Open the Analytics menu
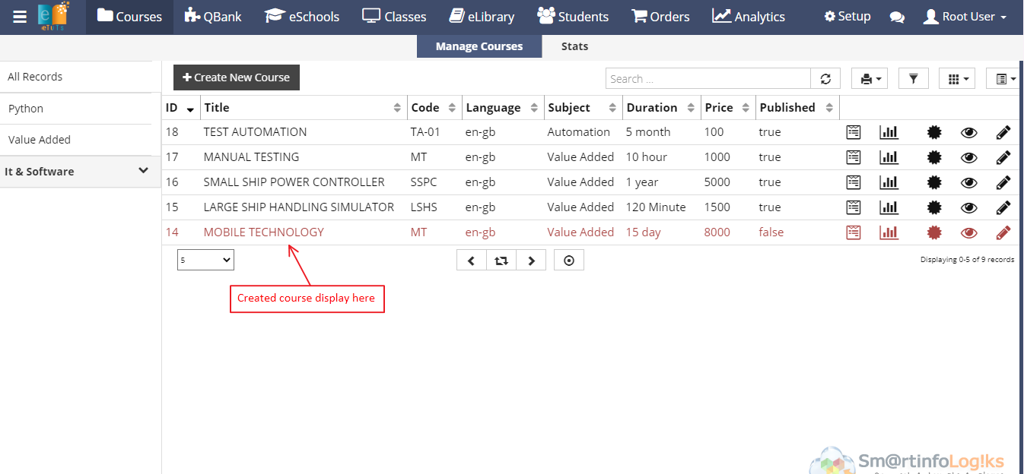Screen dimensions: 1024x474 [749, 17]
